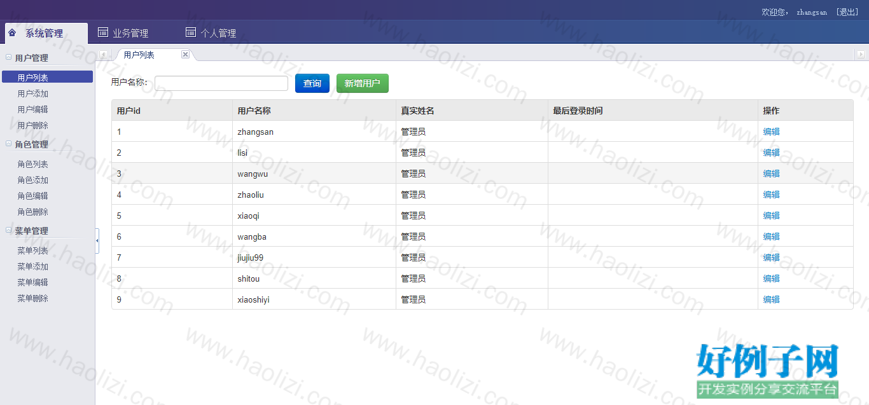Open 菜单列表 in the sidebar
This screenshot has height=405, width=869.
[x=33, y=251]
